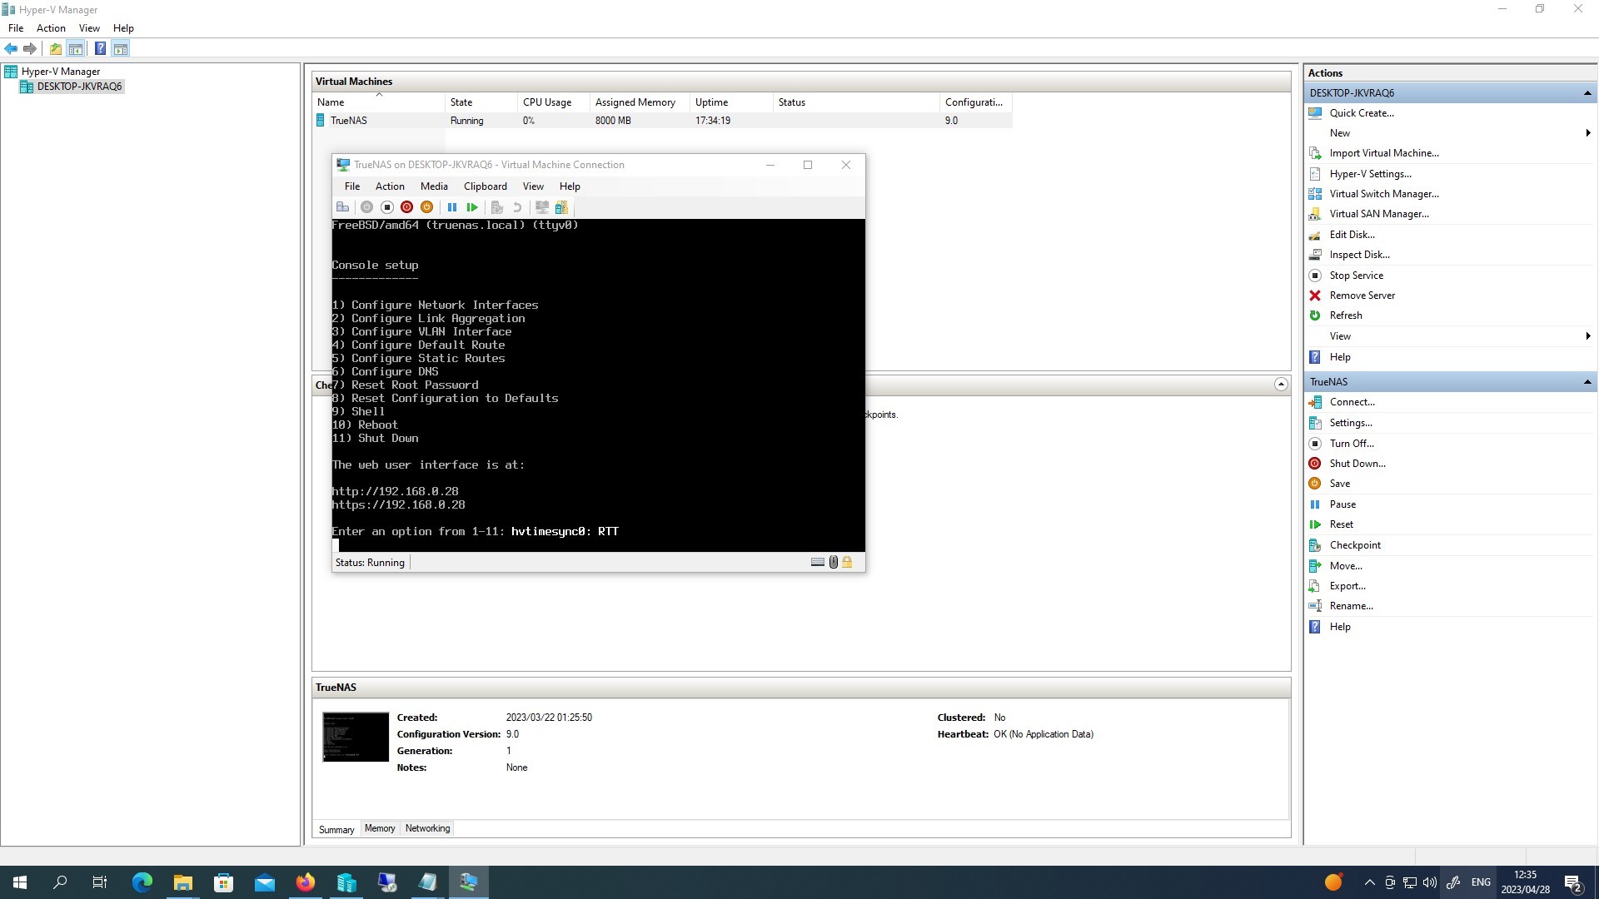The height and width of the screenshot is (899, 1599).
Task: Click Remove Server action
Action: pyautogui.click(x=1362, y=296)
